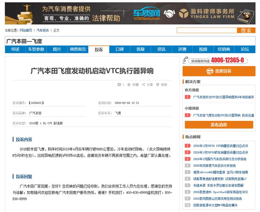Click the 搜索 search button
Image resolution: width=260 pixels, height=212 pixels.
[246, 30]
